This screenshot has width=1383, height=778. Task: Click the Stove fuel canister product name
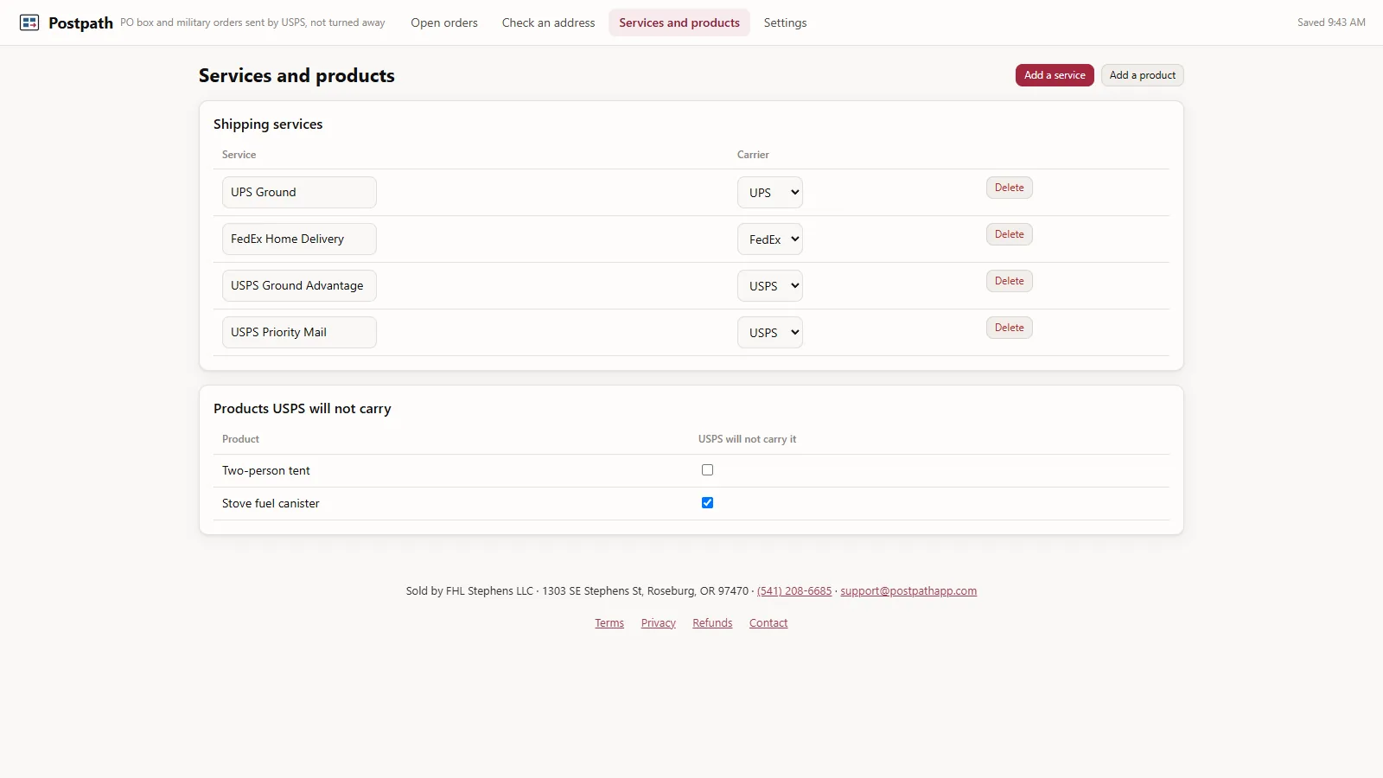[x=271, y=504]
